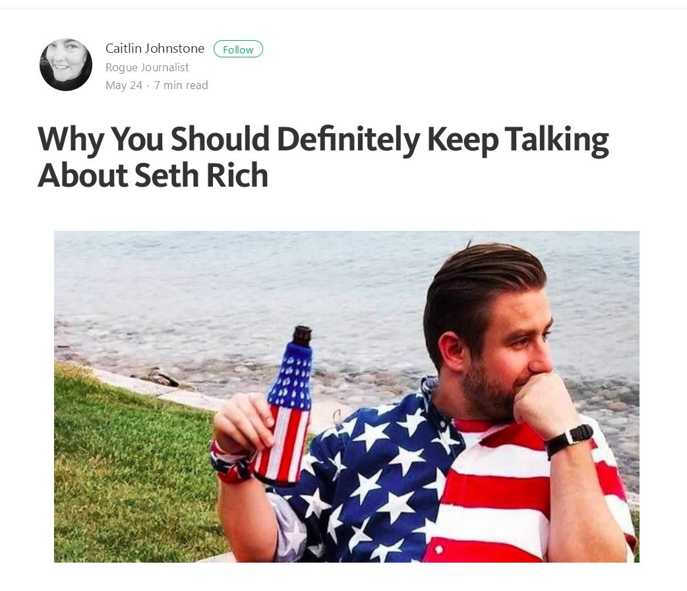Image resolution: width=687 pixels, height=591 pixels.
Task: Open Caitlin Johnstone's circular profile avatar
Action: tap(66, 65)
